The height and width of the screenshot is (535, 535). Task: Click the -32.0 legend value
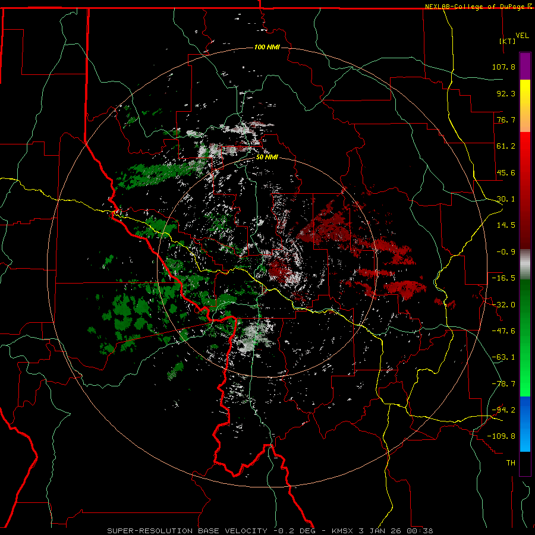pos(503,305)
